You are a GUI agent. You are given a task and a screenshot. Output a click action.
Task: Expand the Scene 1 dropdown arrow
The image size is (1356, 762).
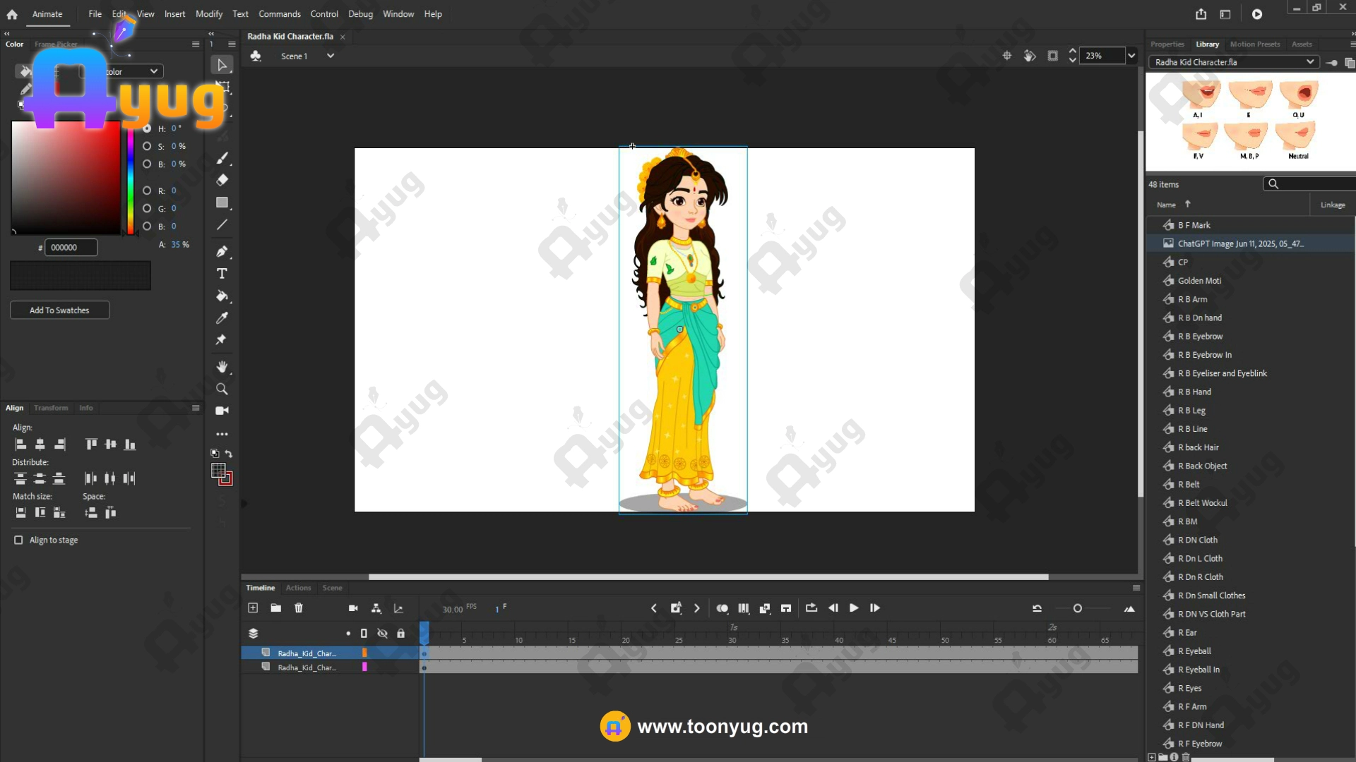[x=330, y=56]
